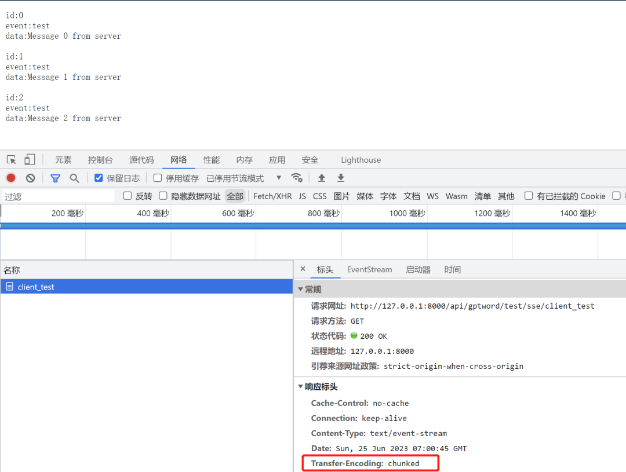Select the client_test request row
626x472 pixels.
[147, 287]
